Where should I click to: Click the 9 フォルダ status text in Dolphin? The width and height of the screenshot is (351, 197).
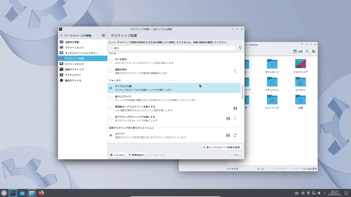click(x=233, y=169)
